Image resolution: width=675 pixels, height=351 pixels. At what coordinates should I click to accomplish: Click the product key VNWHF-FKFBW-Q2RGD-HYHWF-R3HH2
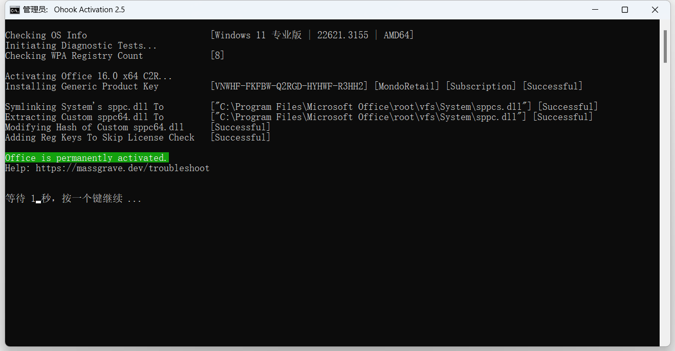point(289,86)
